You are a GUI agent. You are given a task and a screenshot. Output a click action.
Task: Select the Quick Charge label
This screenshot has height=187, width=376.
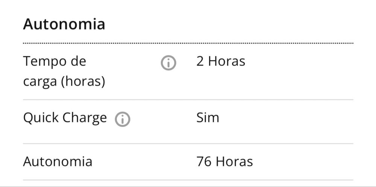click(65, 118)
